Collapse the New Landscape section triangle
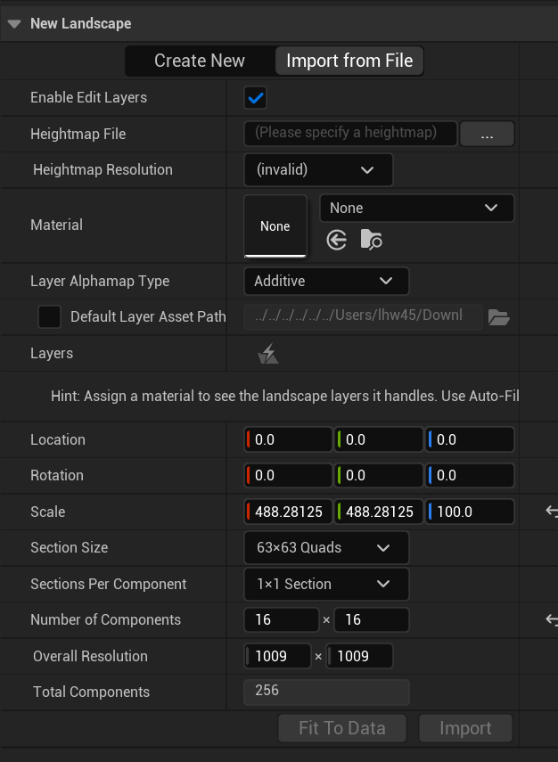 pyautogui.click(x=14, y=24)
